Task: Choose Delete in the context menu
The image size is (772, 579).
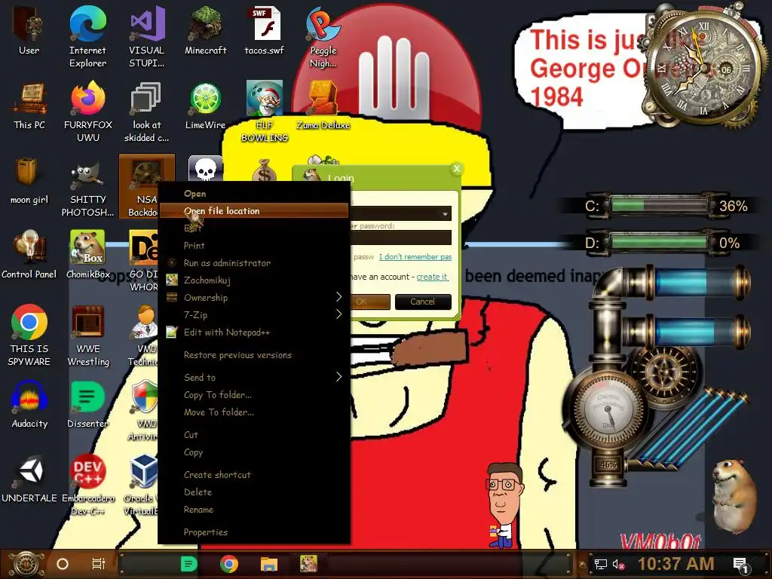Action: [254, 492]
